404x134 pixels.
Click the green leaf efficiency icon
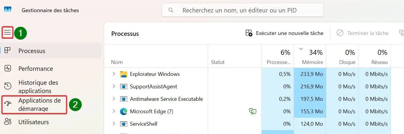pos(253,111)
